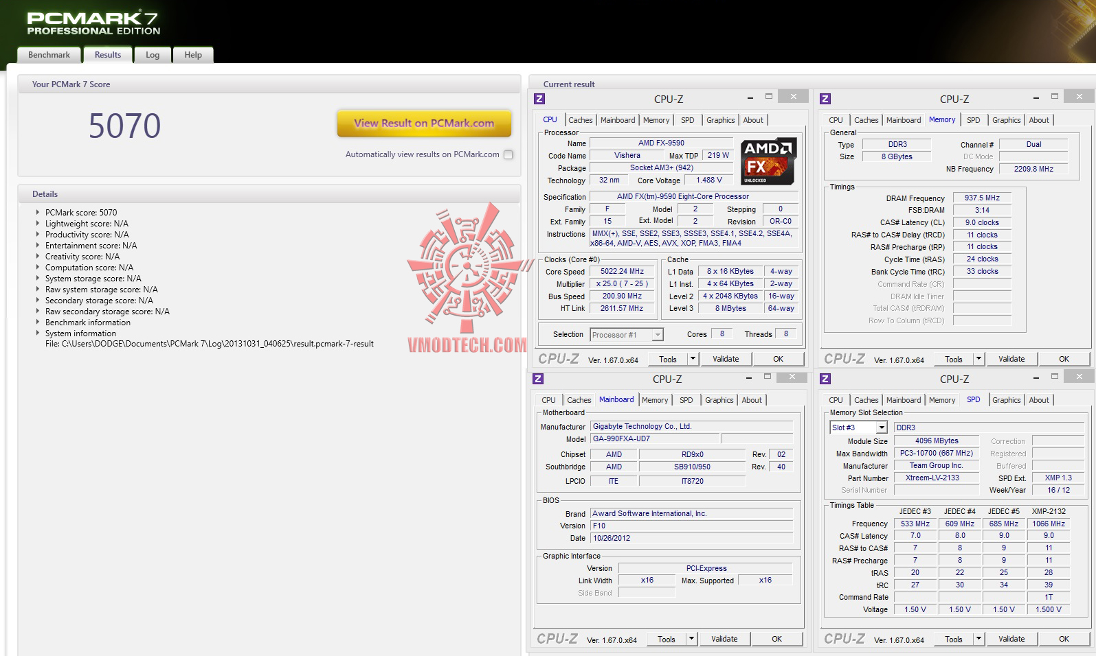The width and height of the screenshot is (1096, 656).
Task: Open the PCMark Help tab
Action: point(193,55)
